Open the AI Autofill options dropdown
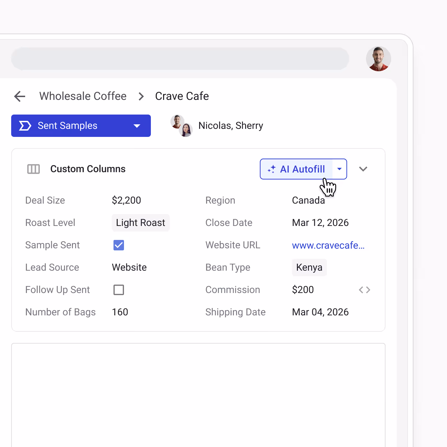Image resolution: width=447 pixels, height=447 pixels. 339,169
